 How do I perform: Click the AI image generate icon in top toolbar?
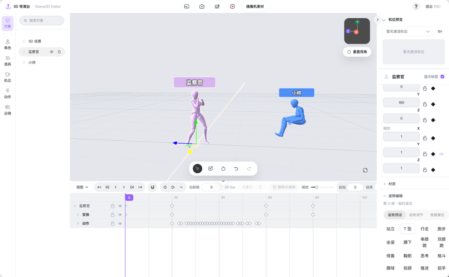[217, 6]
